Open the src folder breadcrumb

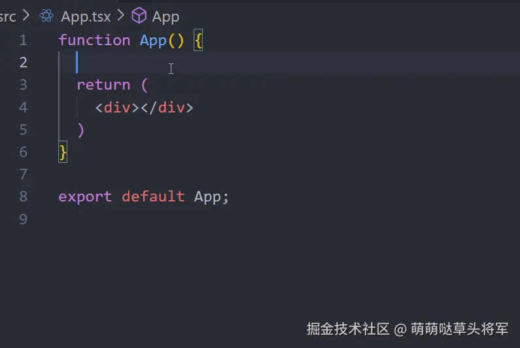click(8, 16)
